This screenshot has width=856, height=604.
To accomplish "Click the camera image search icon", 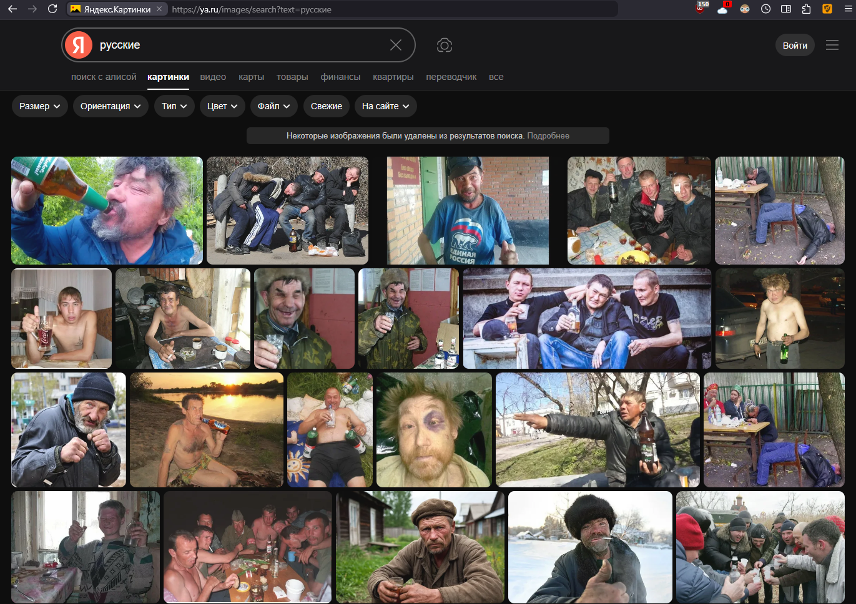I will (444, 45).
